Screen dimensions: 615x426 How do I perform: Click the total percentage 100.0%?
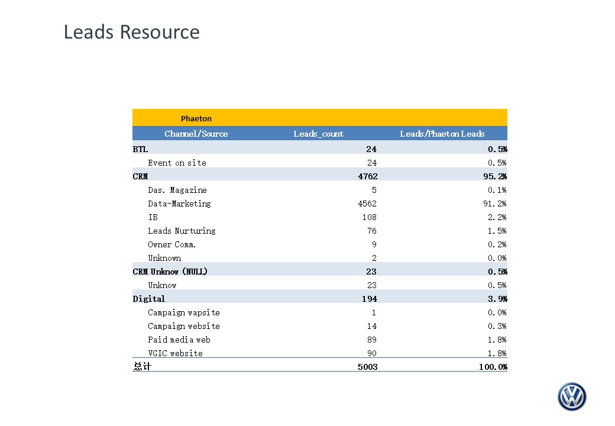tap(493, 367)
